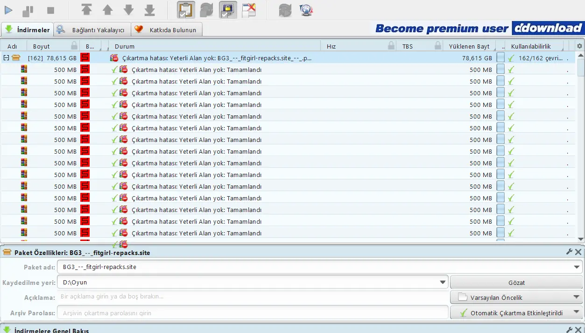The height and width of the screenshot is (333, 585).
Task: Collapse the BG3 package tree node
Action: (6, 58)
